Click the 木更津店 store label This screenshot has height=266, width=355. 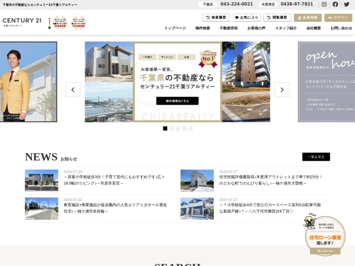pos(268,4)
